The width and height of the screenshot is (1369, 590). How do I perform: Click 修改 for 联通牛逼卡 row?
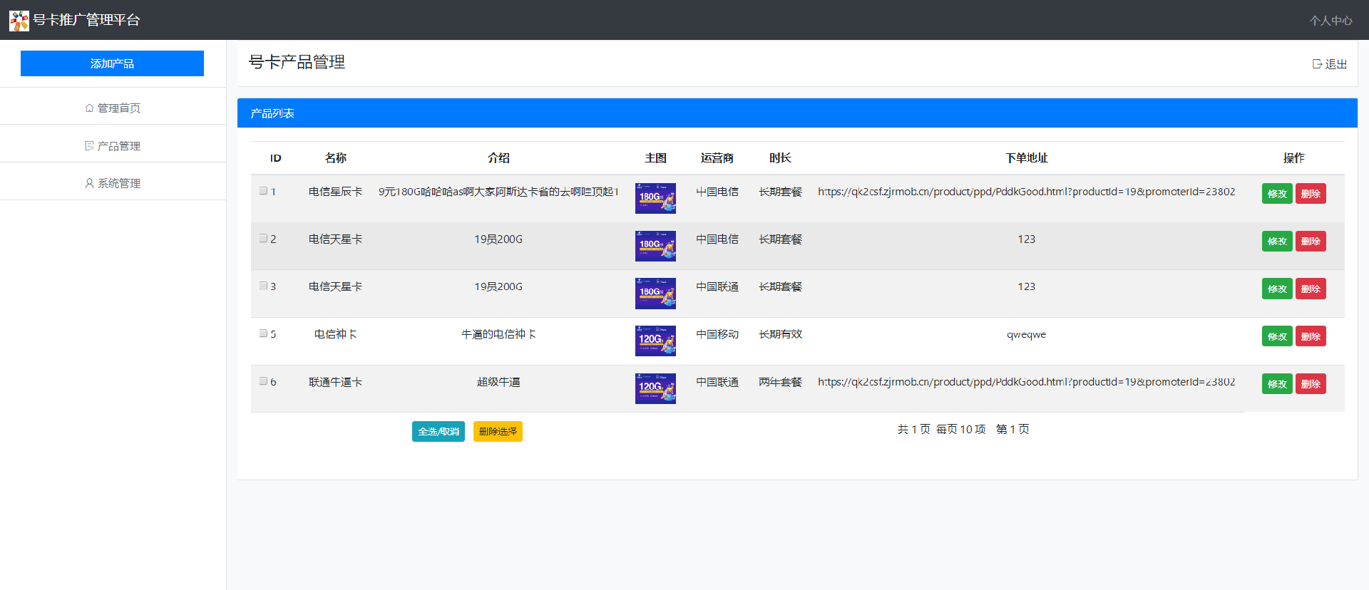[x=1277, y=384]
